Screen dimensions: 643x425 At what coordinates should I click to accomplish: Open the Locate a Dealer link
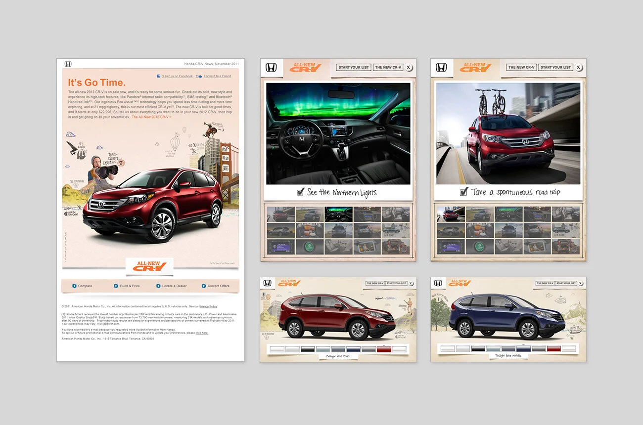click(175, 286)
